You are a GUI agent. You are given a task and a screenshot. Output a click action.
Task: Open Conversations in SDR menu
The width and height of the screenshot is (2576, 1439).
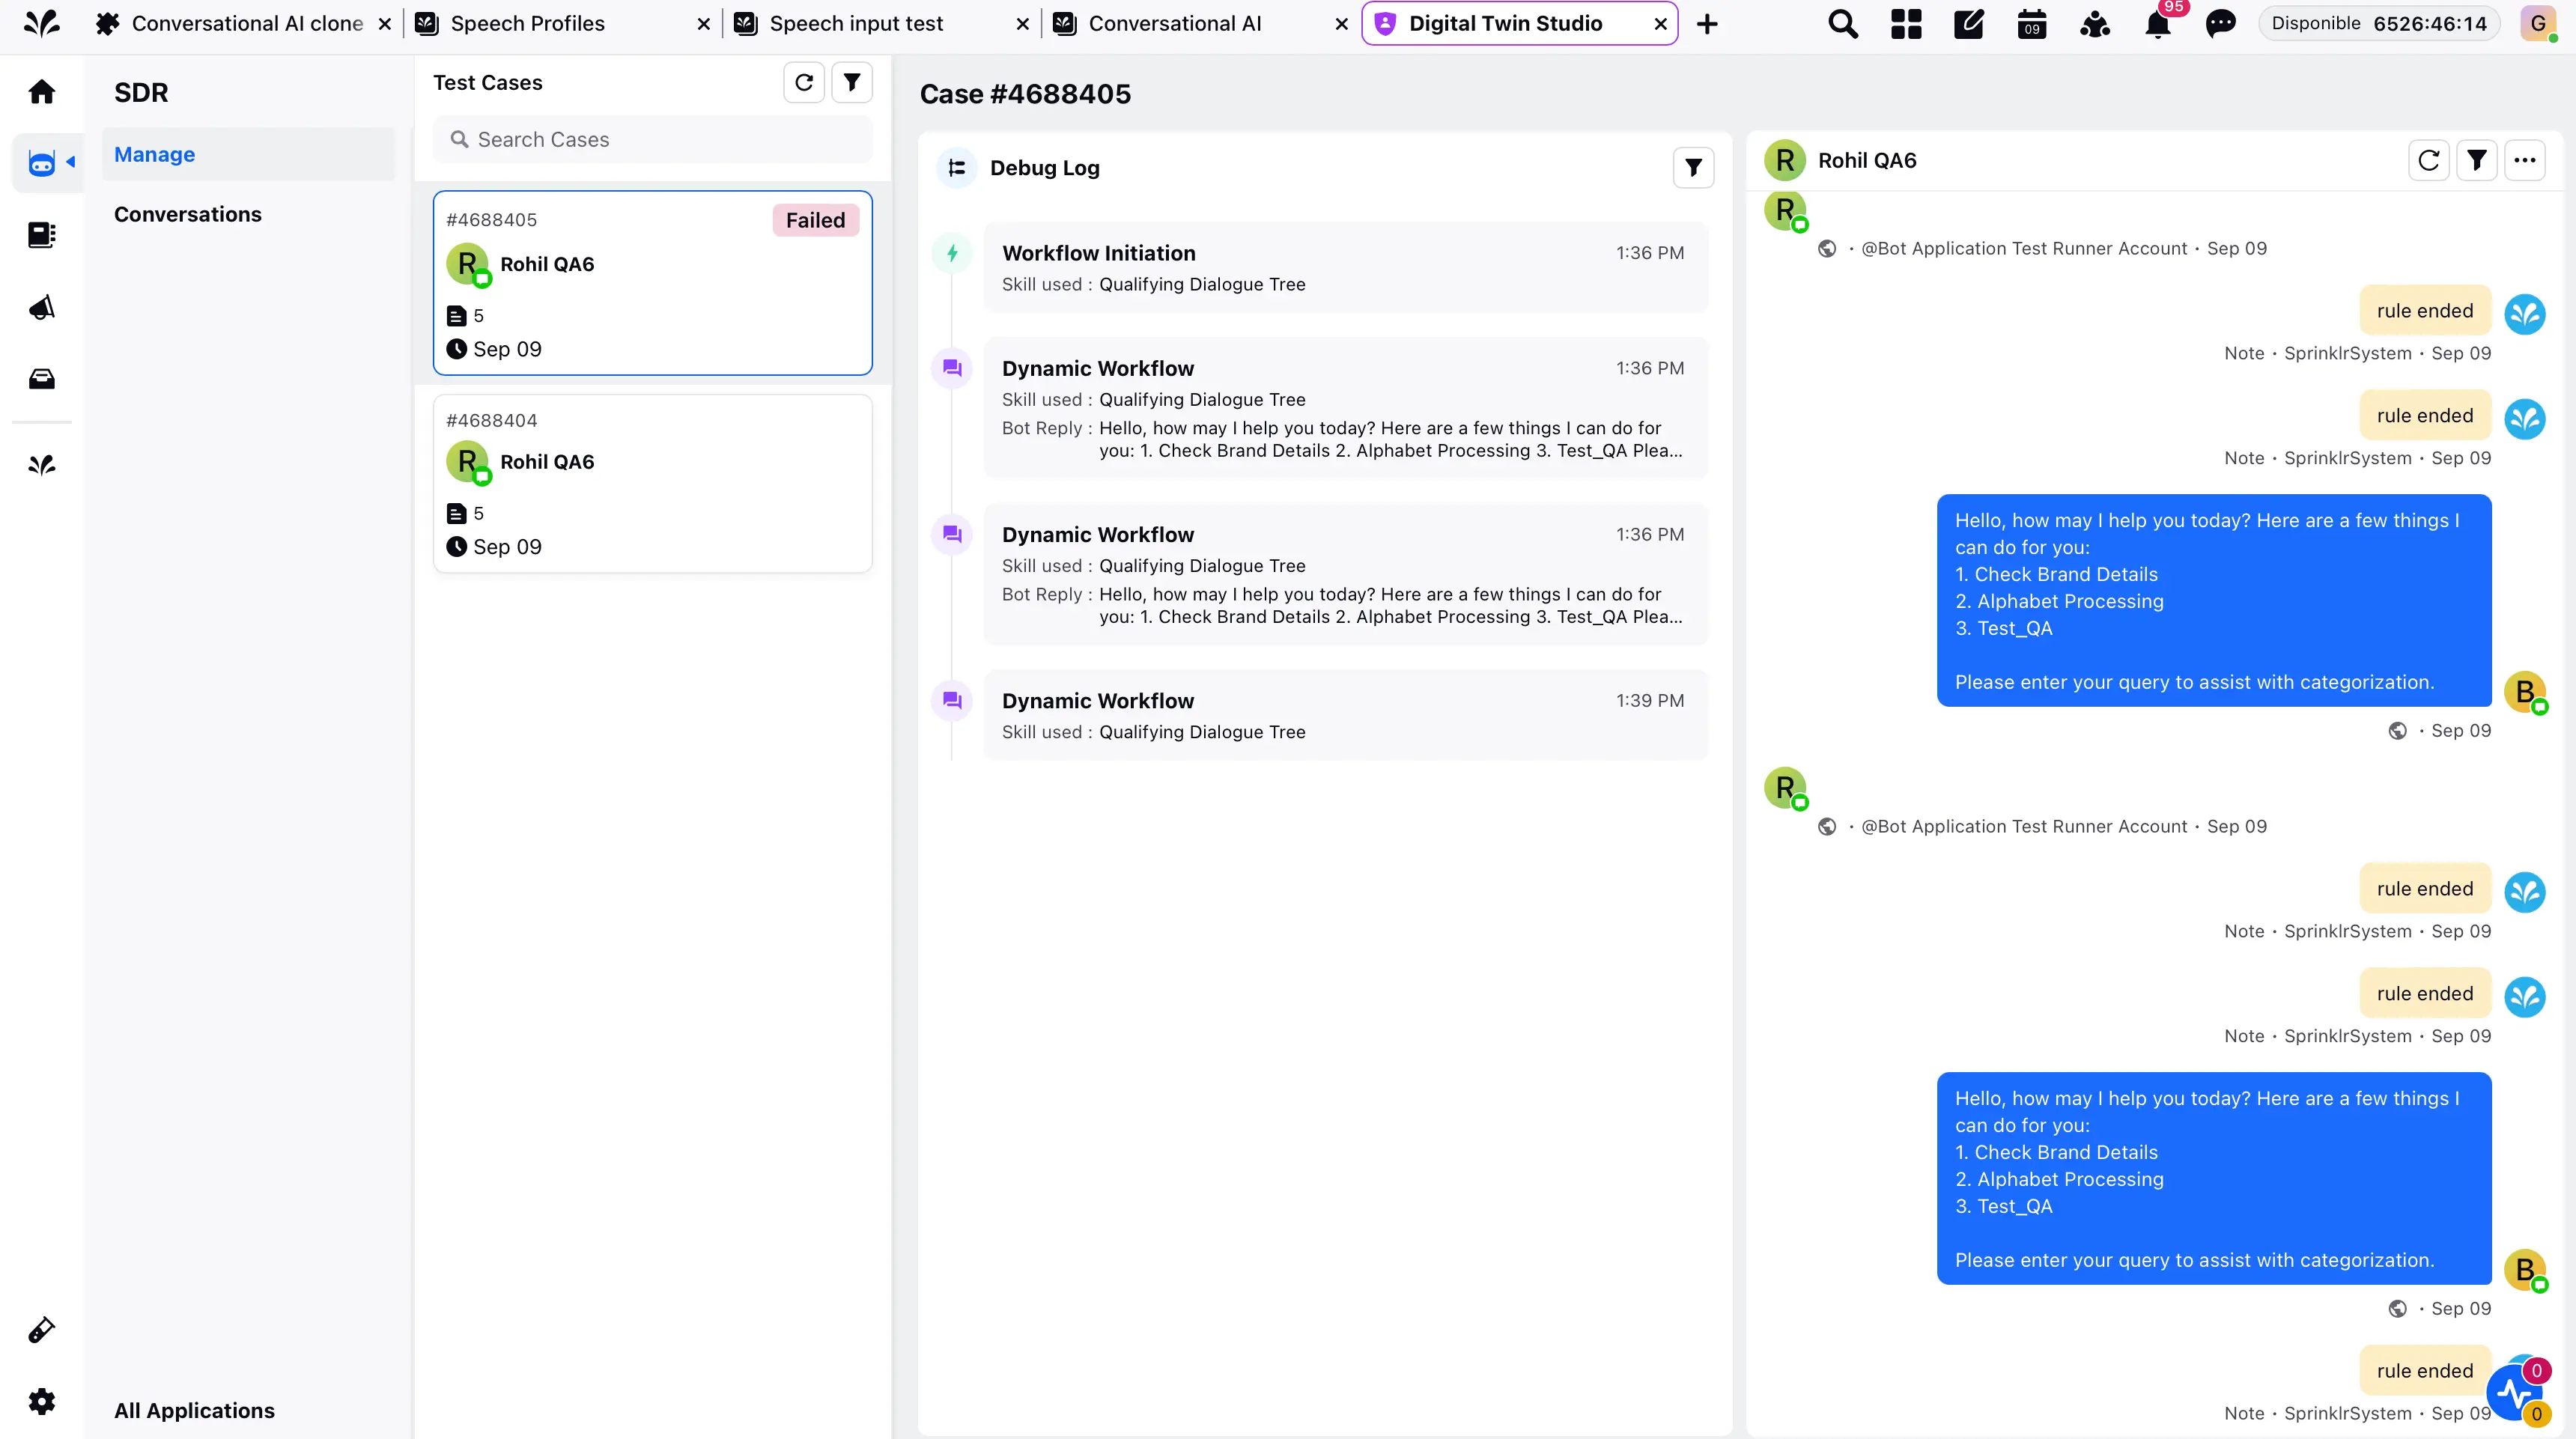(187, 214)
